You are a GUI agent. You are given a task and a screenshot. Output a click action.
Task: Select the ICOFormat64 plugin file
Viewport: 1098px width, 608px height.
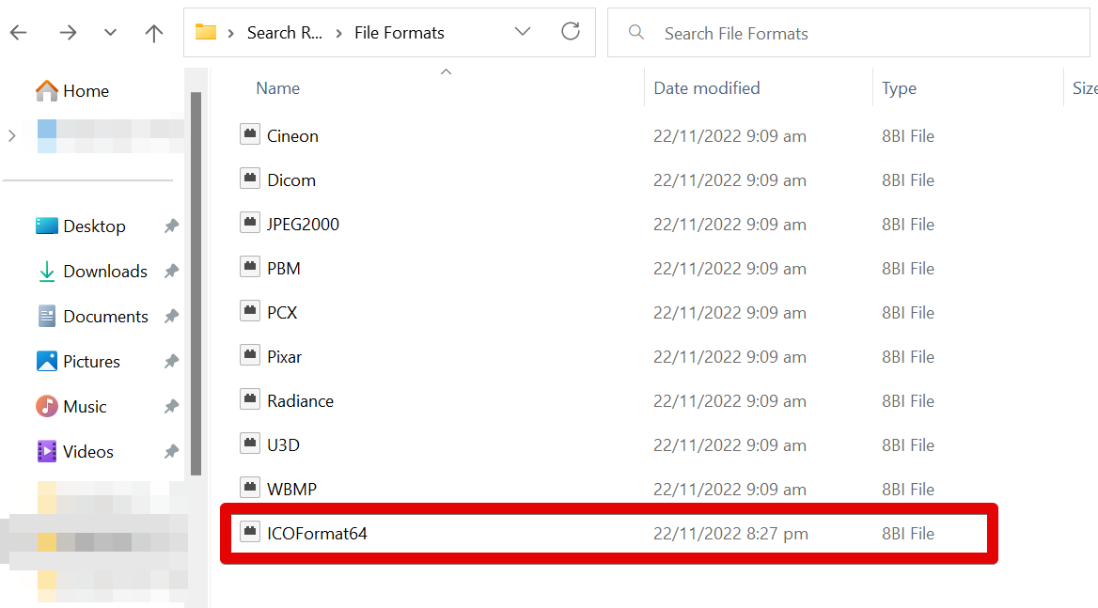(317, 534)
